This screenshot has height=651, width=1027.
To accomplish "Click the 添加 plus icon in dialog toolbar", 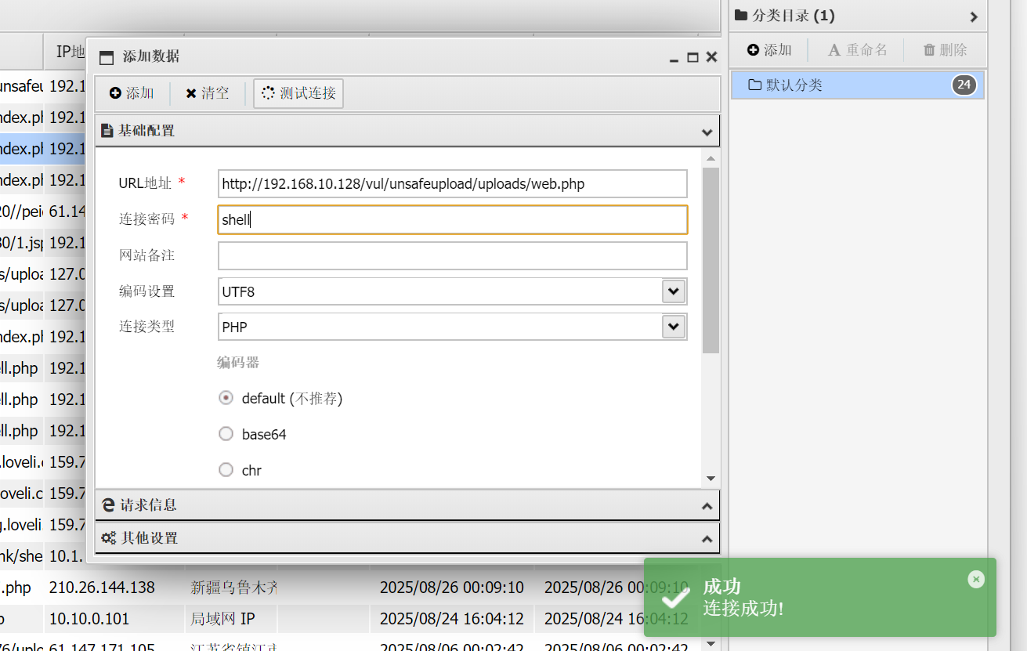I will click(x=115, y=93).
